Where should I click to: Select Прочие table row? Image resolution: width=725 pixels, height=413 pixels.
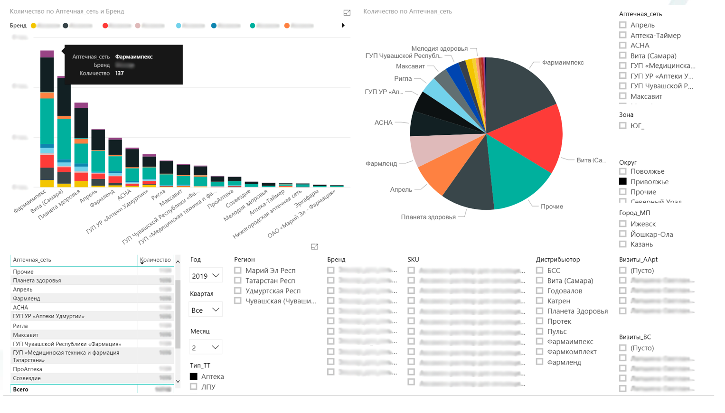click(92, 272)
